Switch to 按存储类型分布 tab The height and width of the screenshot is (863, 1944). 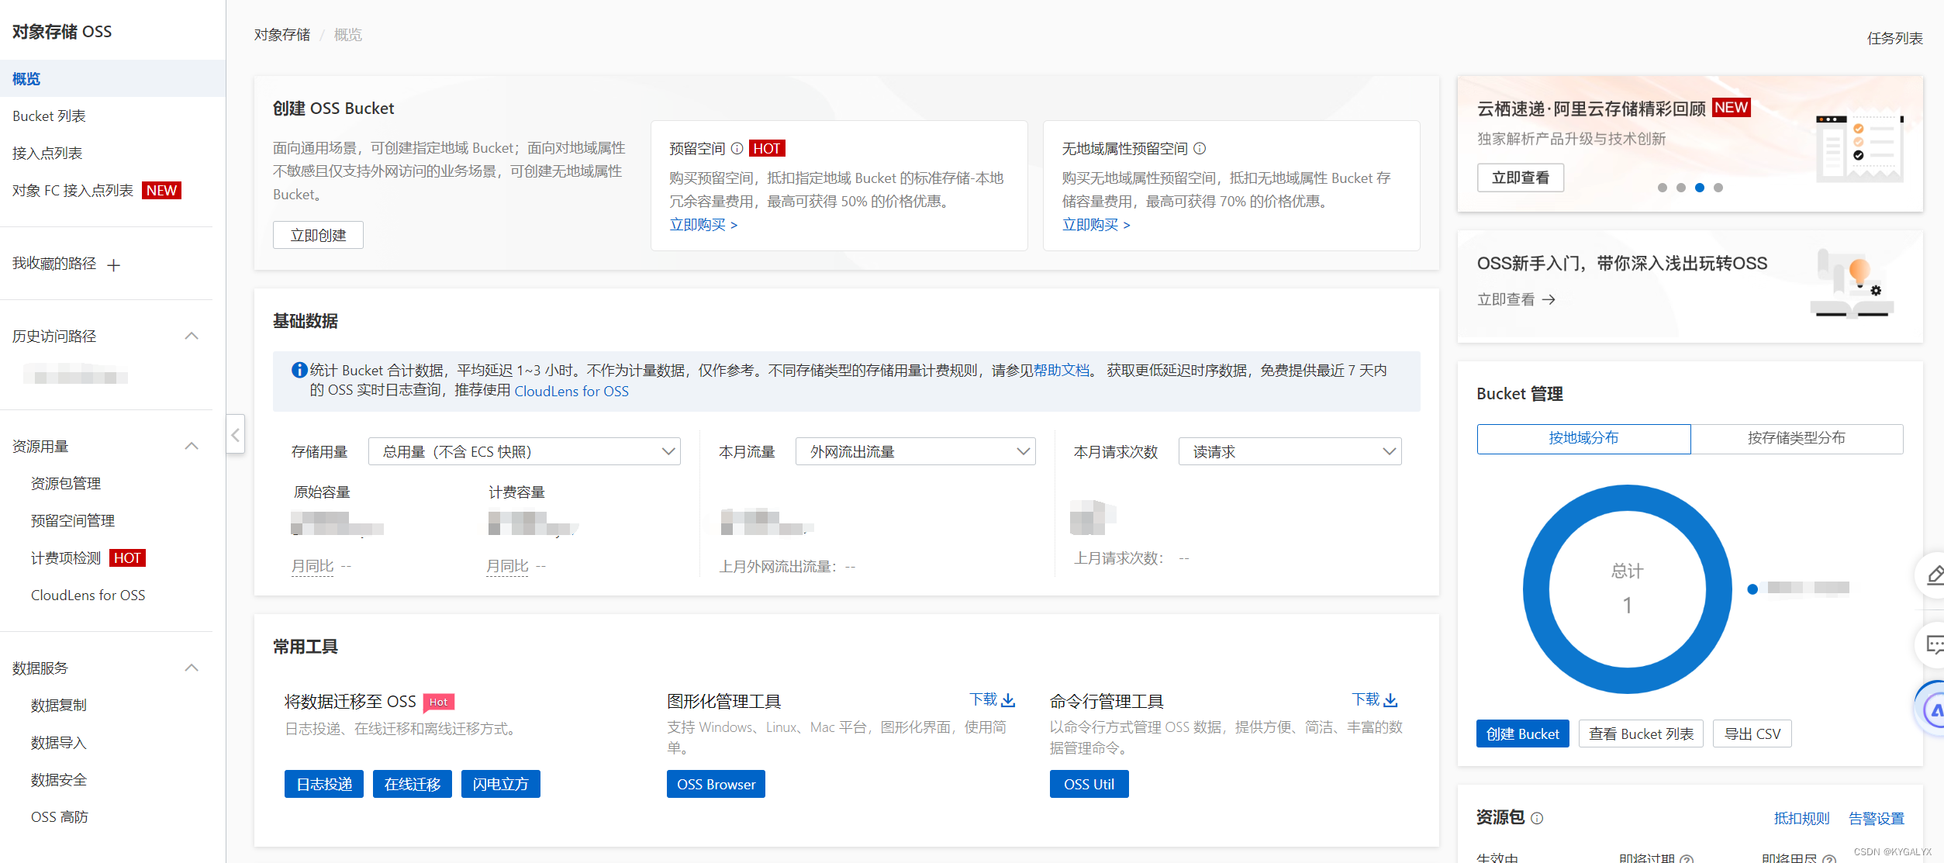(1797, 438)
